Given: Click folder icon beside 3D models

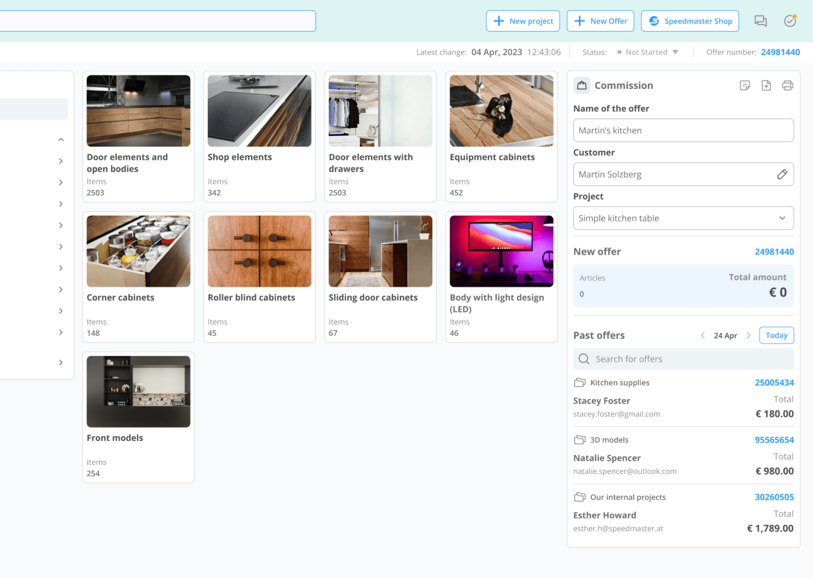Looking at the screenshot, I should point(580,440).
